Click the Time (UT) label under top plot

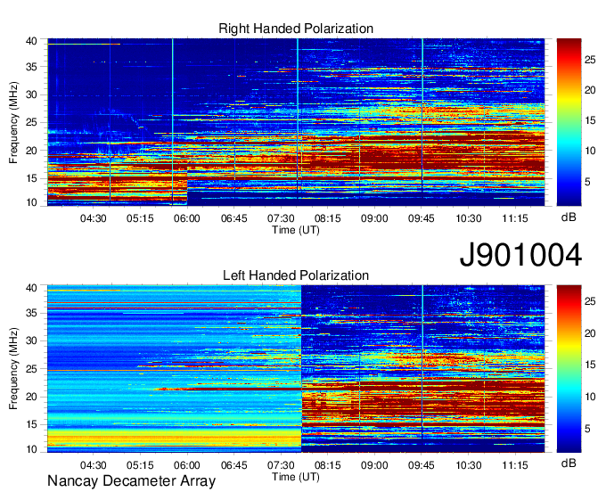coord(296,230)
